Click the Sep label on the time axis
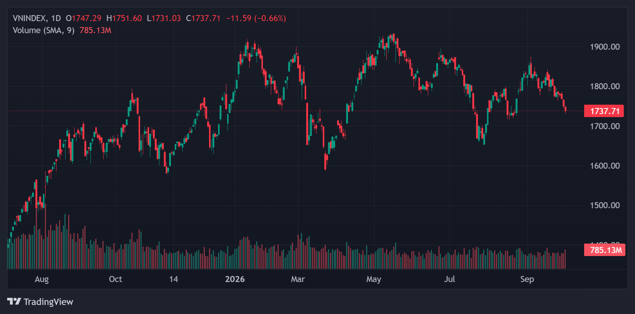Viewport: 635px width, 314px height. (527, 279)
